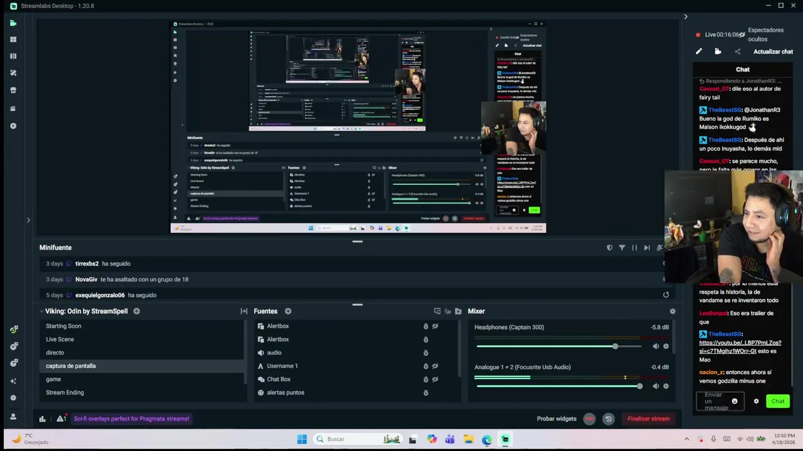Image resolution: width=803 pixels, height=451 pixels.
Task: Click Finalizar stream button
Action: 648,419
